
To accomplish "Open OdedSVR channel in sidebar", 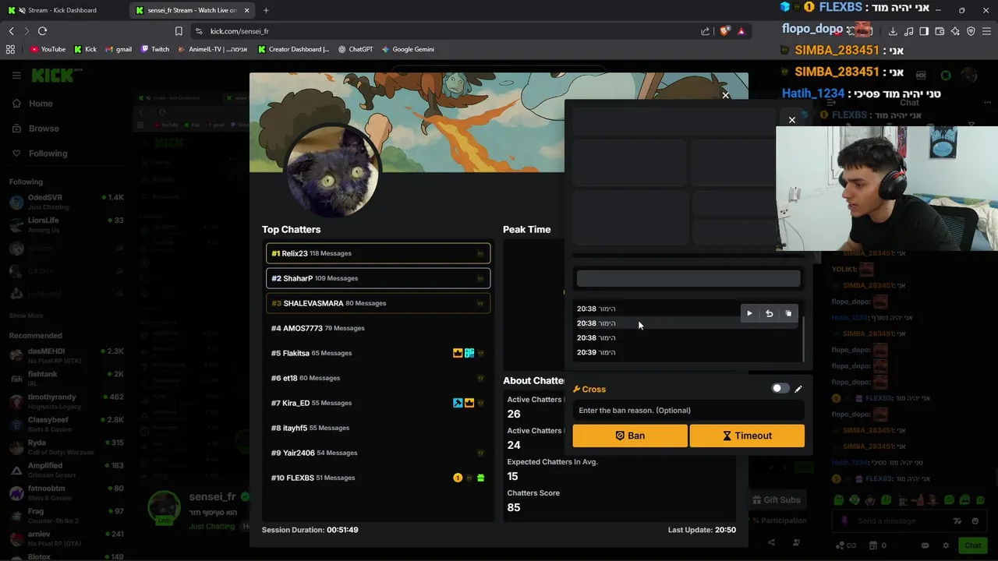I will (x=66, y=202).
